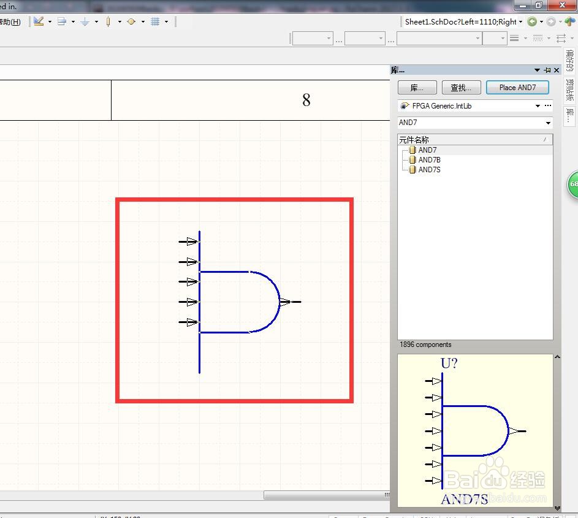Click the horizontal scrollbar of schematic
The height and width of the screenshot is (518, 578).
click(x=326, y=495)
